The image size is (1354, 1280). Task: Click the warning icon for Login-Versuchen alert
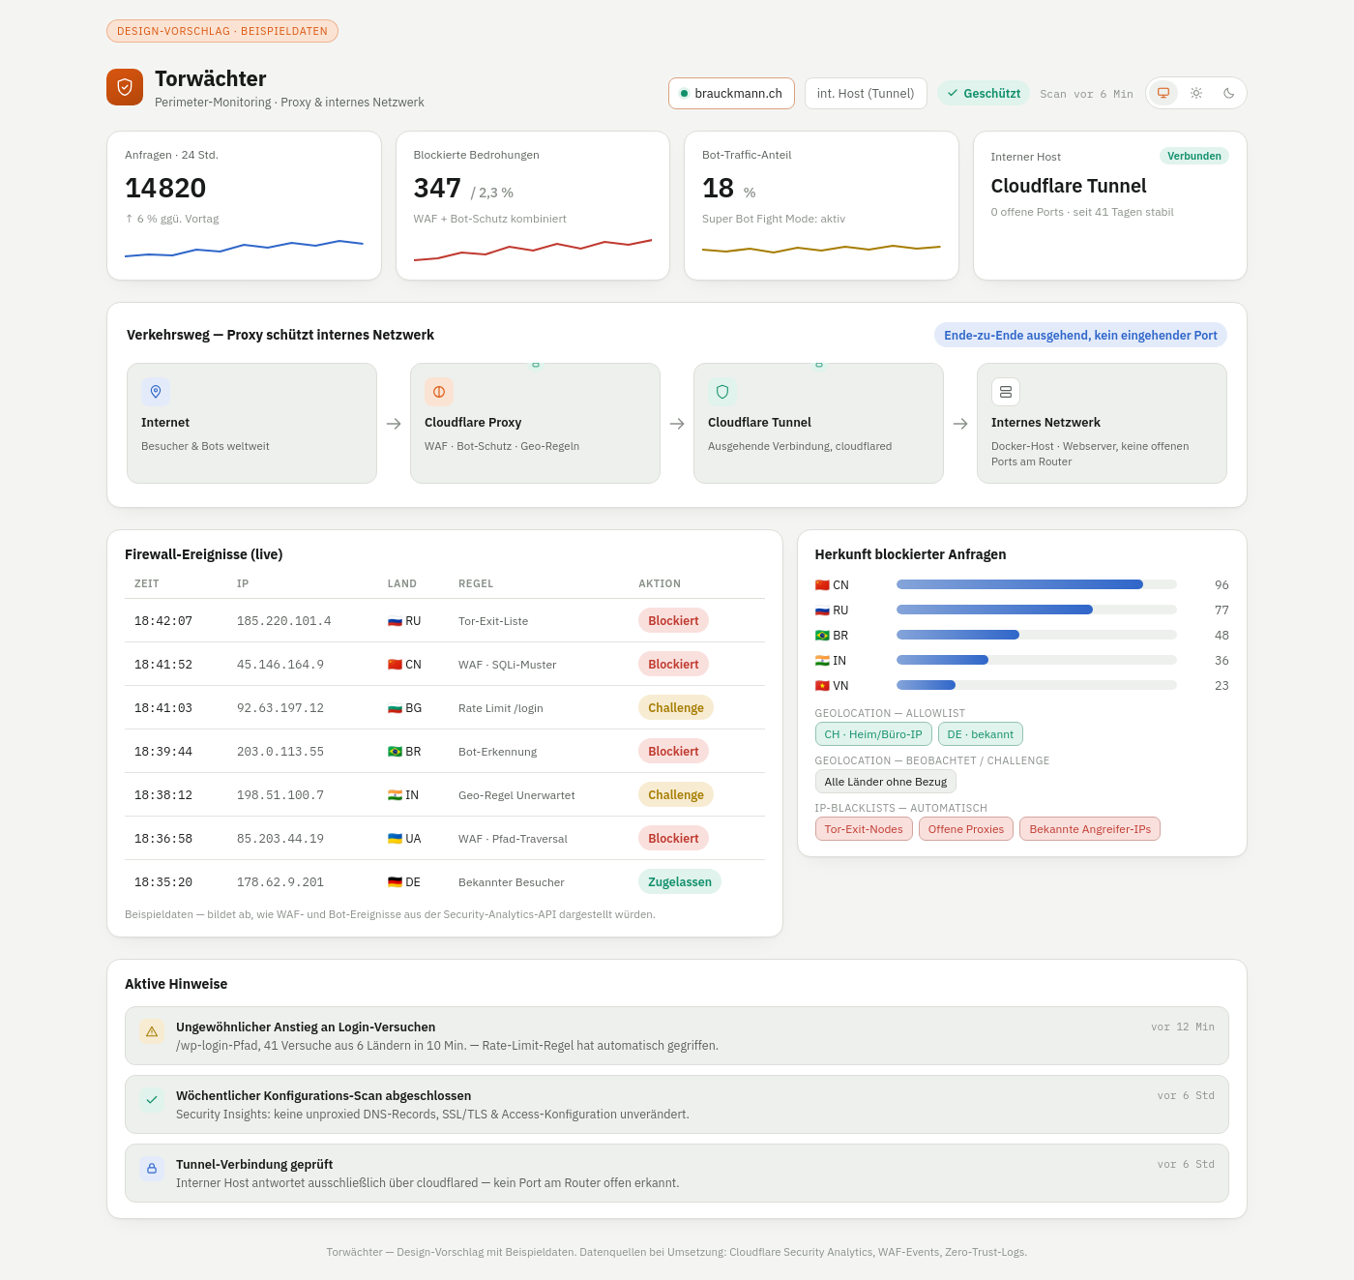pyautogui.click(x=152, y=1031)
